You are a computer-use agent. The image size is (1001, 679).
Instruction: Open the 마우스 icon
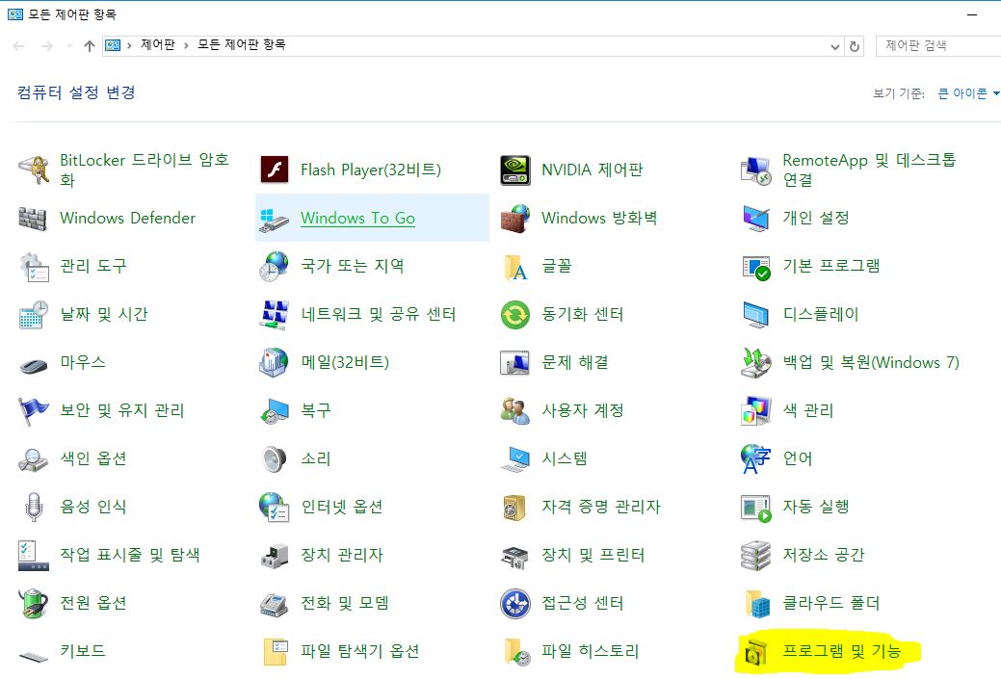pos(34,366)
